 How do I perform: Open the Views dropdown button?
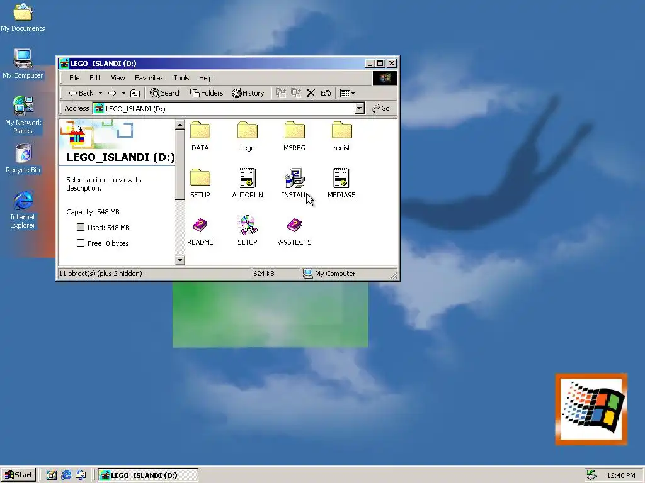pyautogui.click(x=347, y=93)
